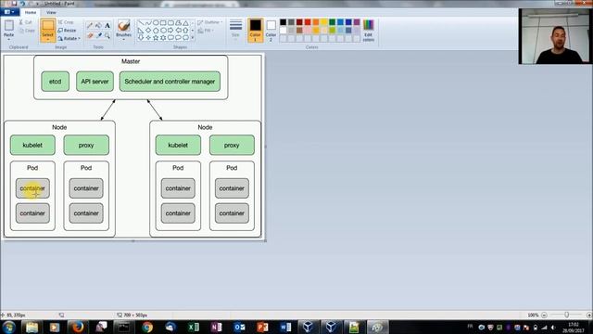Image resolution: width=593 pixels, height=334 pixels.
Task: Choose the Triangle shape
Action: tap(185, 23)
